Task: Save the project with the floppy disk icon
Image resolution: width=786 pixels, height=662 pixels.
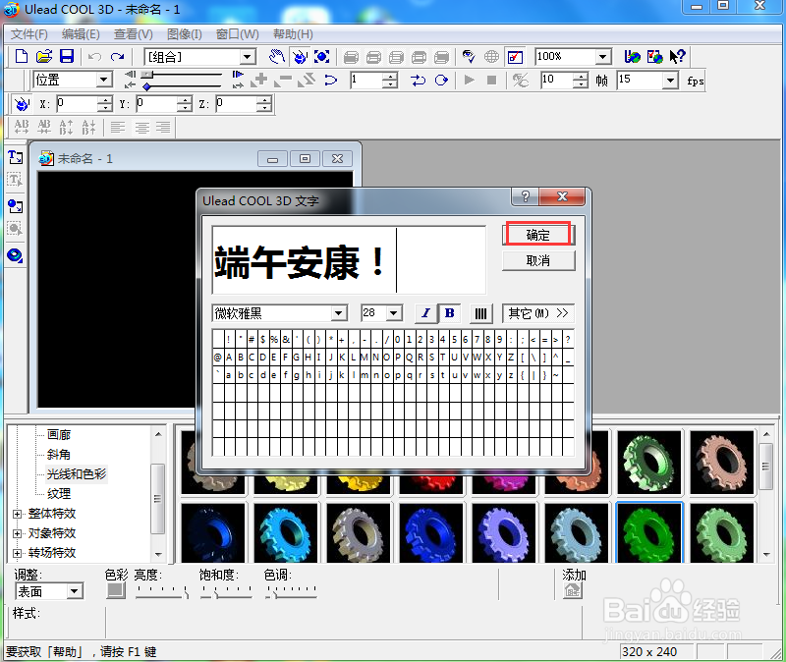Action: click(67, 56)
